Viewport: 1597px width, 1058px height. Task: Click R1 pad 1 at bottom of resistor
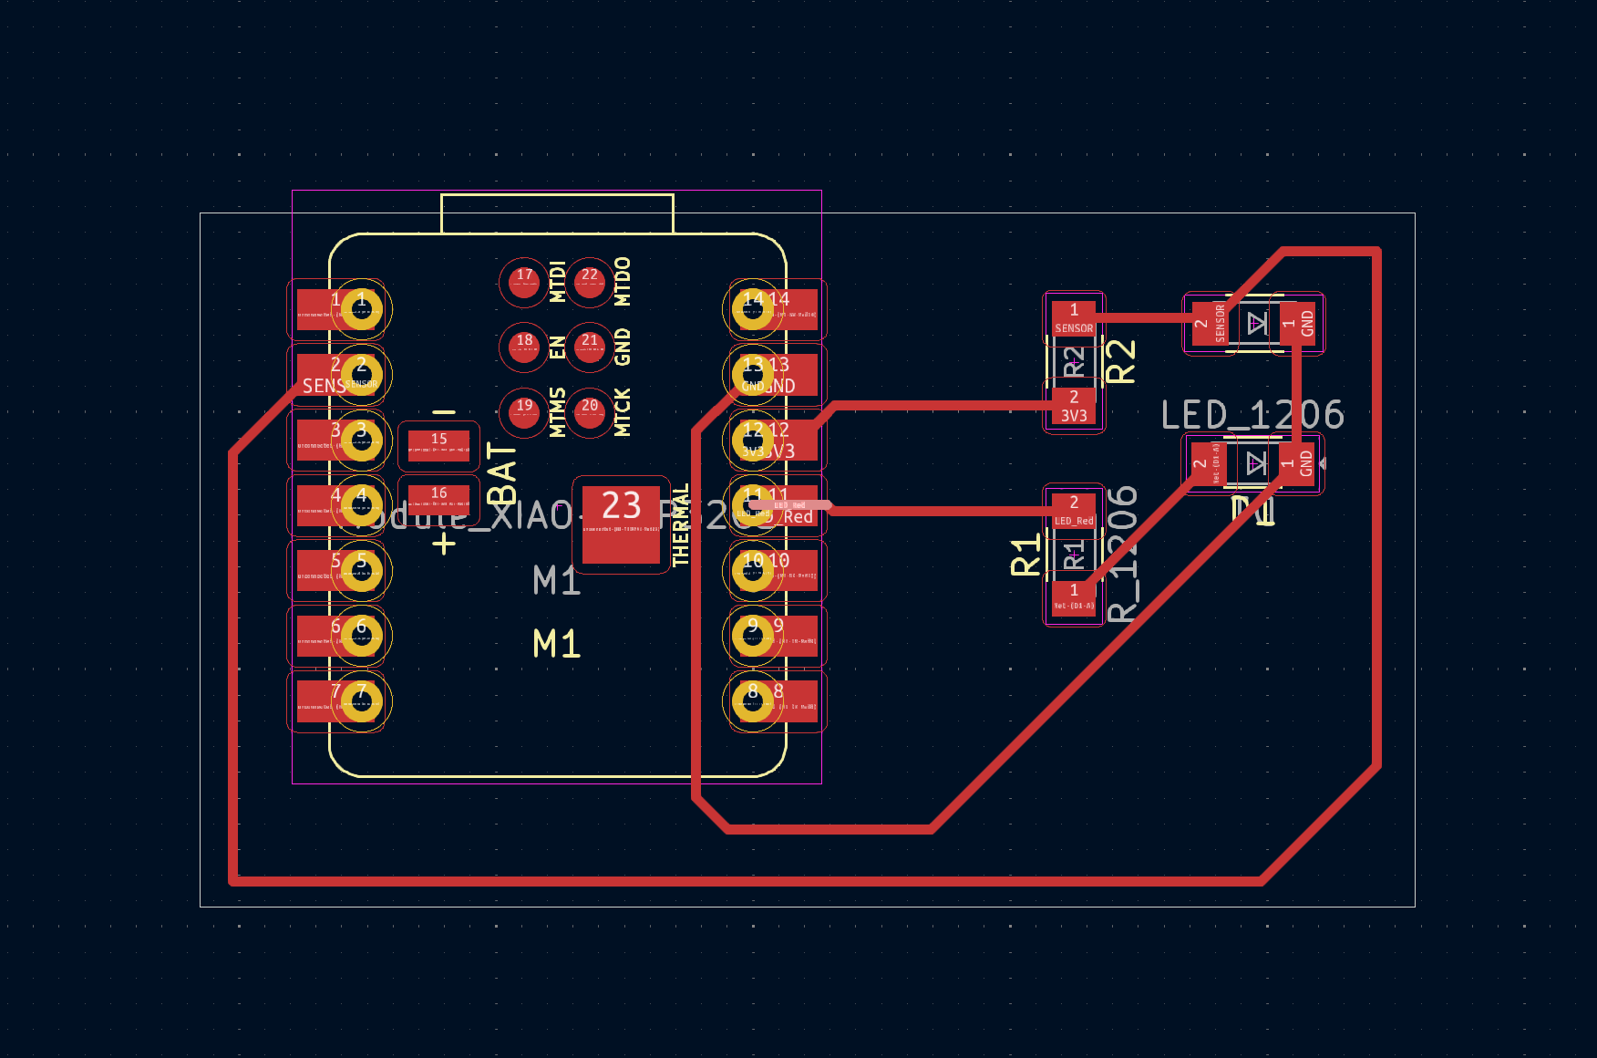click(x=1074, y=598)
